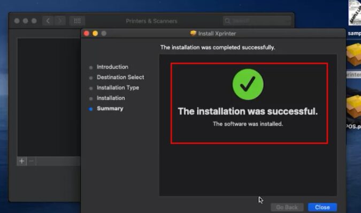The image size is (361, 213).
Task: Click the search field in Printers & Scanners
Action: coord(257,21)
